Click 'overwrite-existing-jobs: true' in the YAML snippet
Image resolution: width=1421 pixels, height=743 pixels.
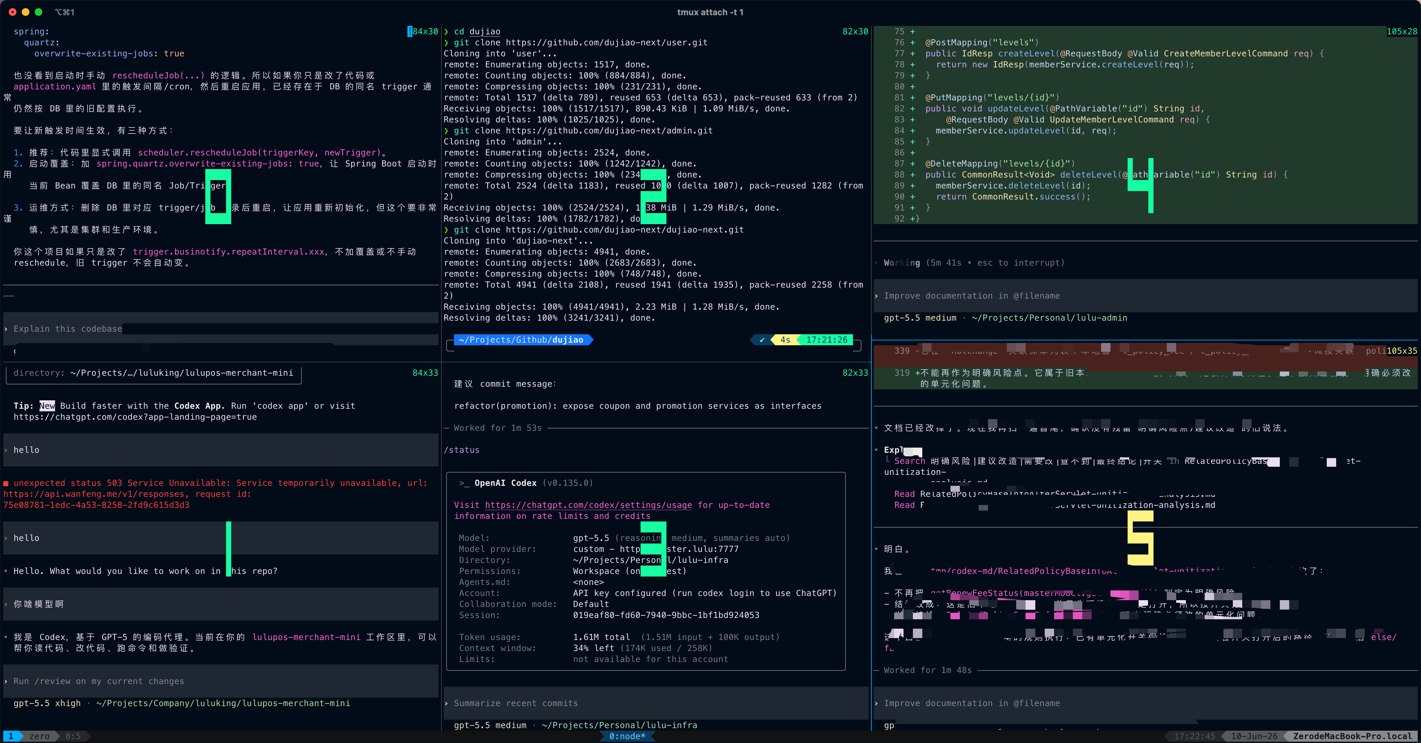pos(109,53)
